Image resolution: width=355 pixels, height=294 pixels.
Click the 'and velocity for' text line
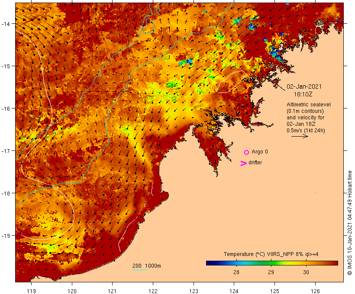coord(305,118)
